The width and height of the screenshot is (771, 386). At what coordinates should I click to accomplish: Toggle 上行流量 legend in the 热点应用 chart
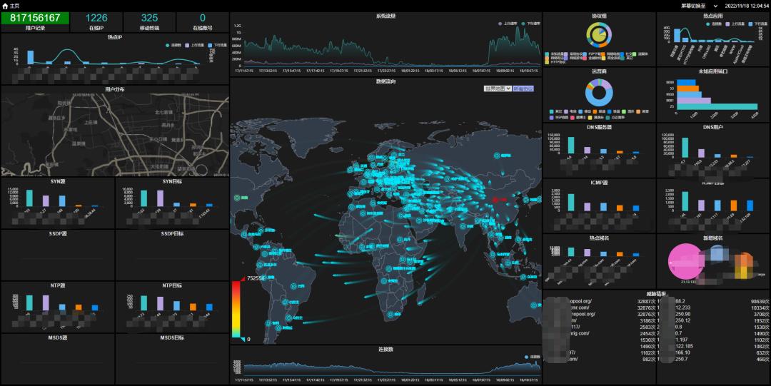point(736,24)
